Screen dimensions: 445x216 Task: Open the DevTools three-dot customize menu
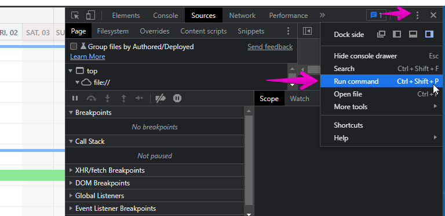[417, 15]
